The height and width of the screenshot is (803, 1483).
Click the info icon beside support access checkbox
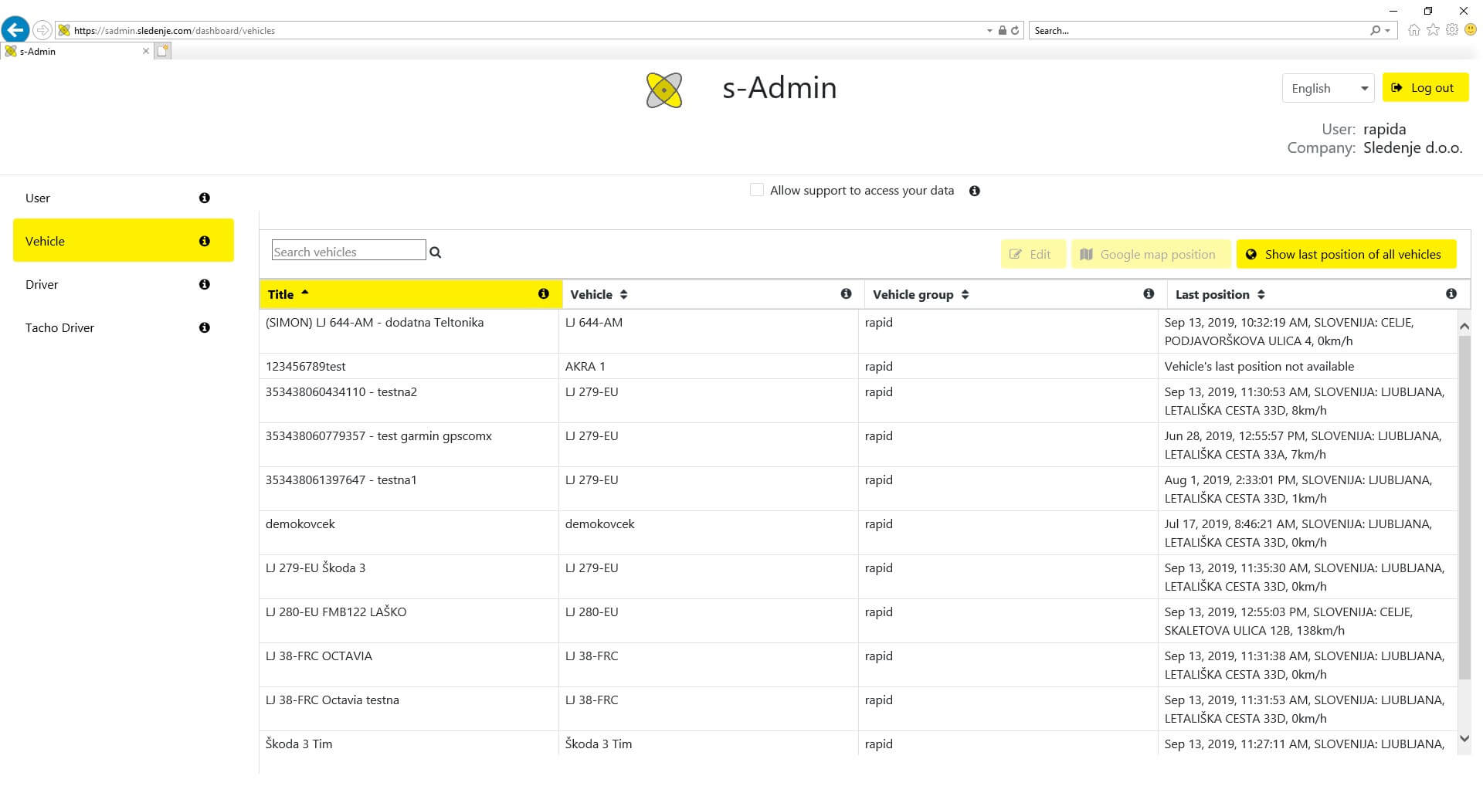[975, 191]
